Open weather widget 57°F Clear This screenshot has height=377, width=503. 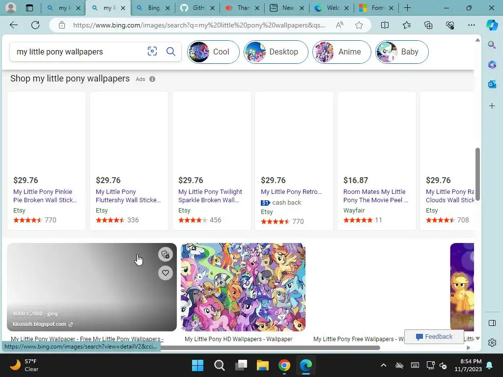click(24, 365)
